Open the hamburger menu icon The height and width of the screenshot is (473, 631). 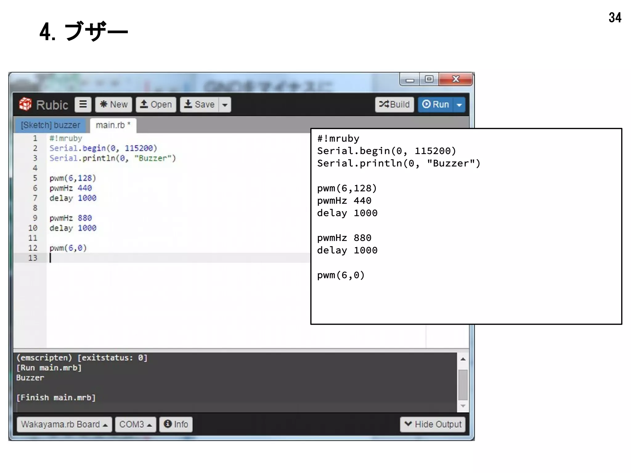click(x=83, y=104)
